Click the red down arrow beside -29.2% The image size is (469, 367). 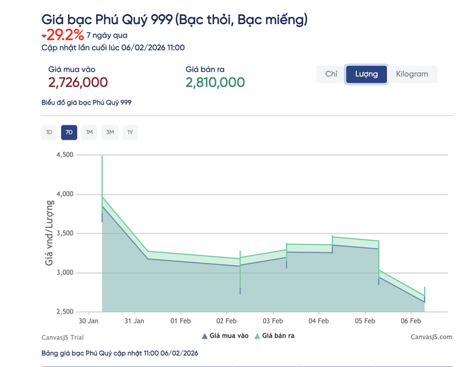coord(44,36)
